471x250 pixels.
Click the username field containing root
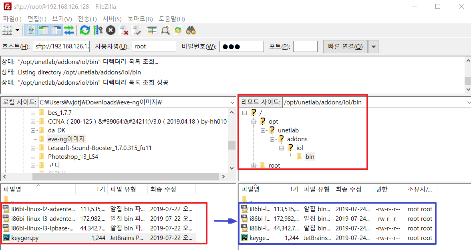point(154,46)
